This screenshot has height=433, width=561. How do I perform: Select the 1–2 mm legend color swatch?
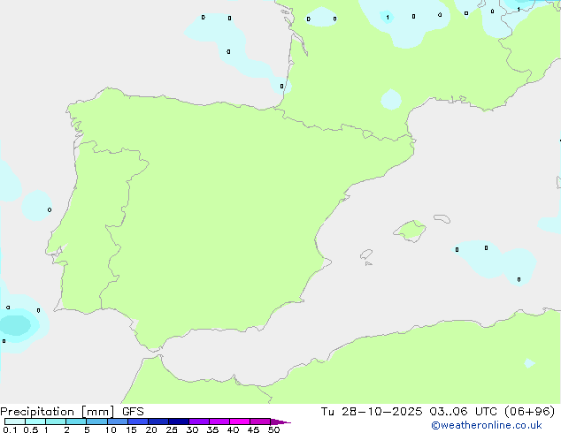56,422
